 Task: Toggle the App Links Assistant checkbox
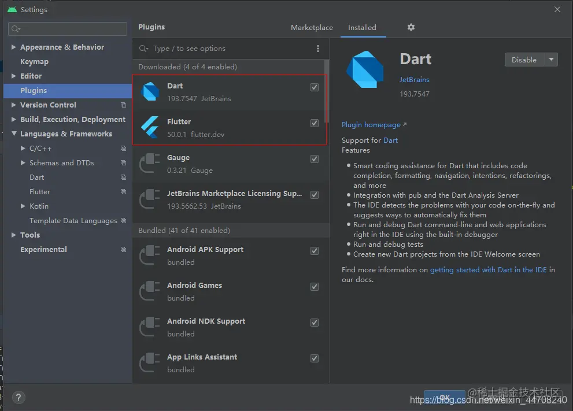315,358
